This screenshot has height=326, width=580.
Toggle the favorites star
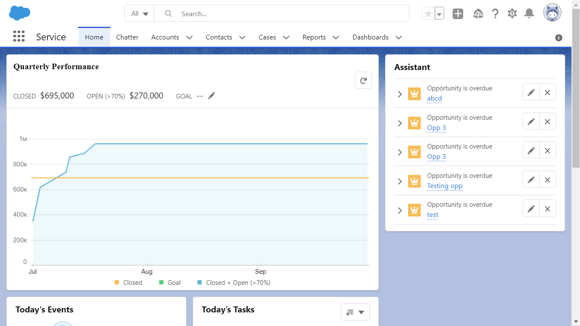428,14
